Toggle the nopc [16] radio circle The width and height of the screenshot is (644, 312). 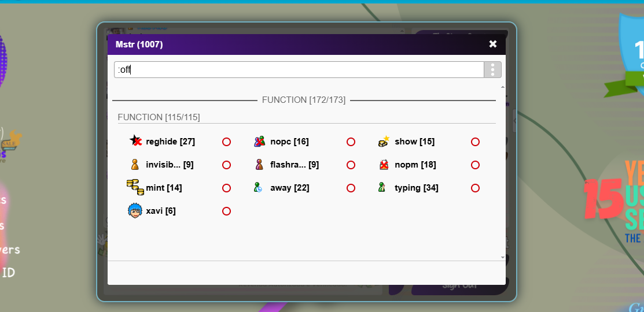(x=351, y=142)
